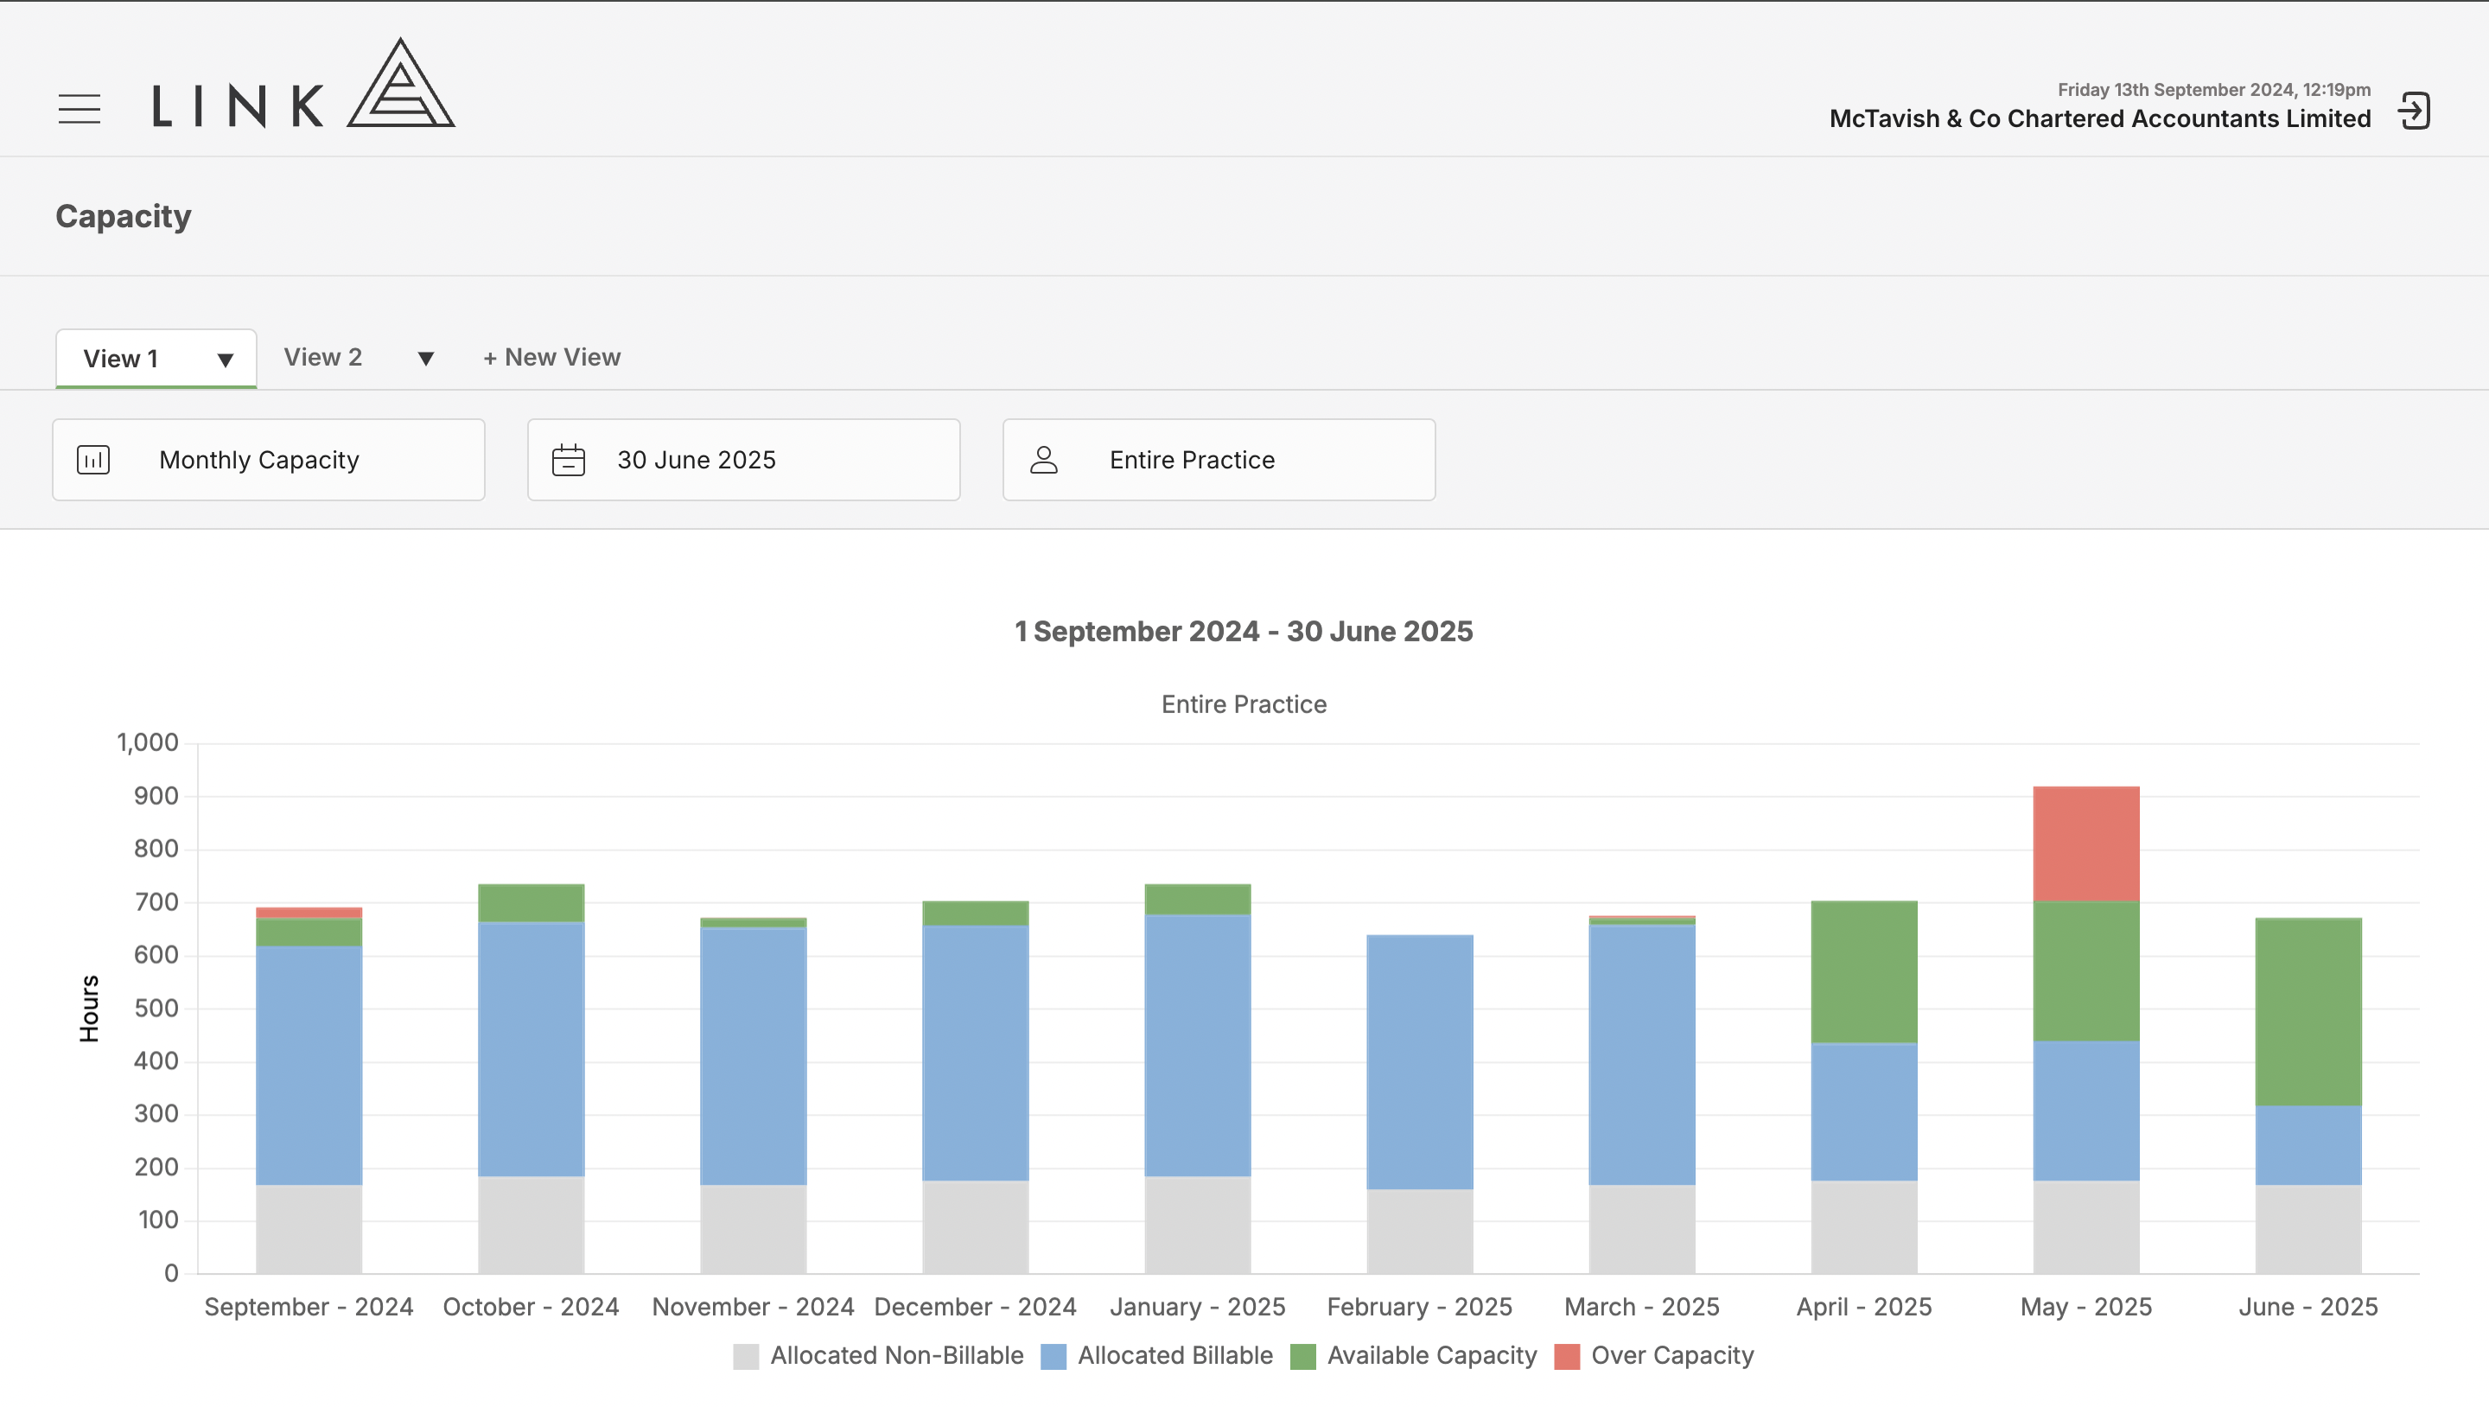
Task: Click the May - 2025 axis label
Action: pyautogui.click(x=2086, y=1308)
